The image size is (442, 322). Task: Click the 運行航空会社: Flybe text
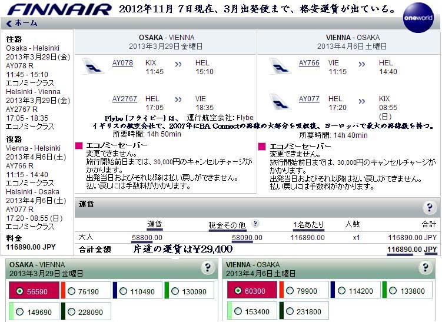pos(220,118)
